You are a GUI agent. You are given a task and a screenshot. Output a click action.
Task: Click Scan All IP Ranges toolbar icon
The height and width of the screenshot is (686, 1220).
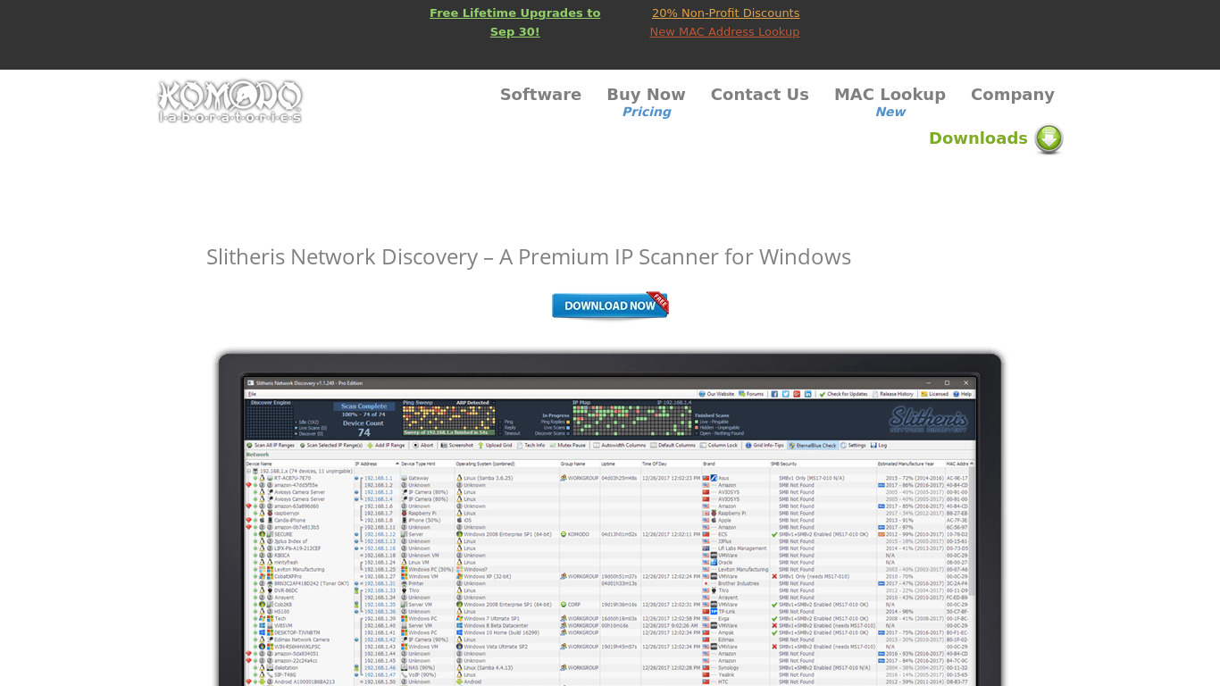coord(250,445)
